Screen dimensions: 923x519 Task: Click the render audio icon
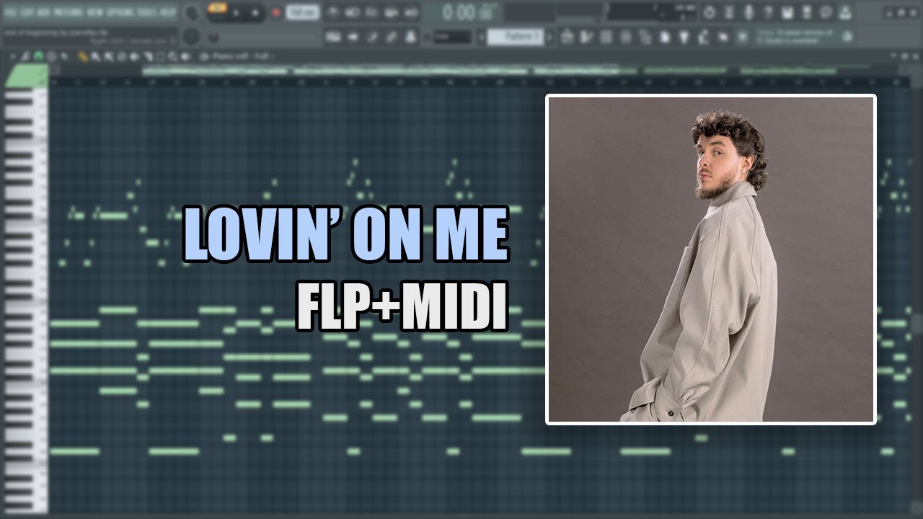808,13
